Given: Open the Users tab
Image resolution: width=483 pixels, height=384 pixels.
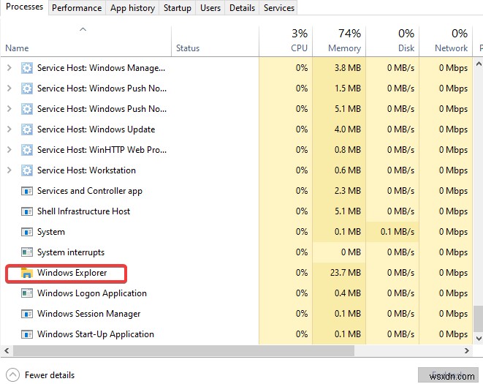Looking at the screenshot, I should click(210, 8).
